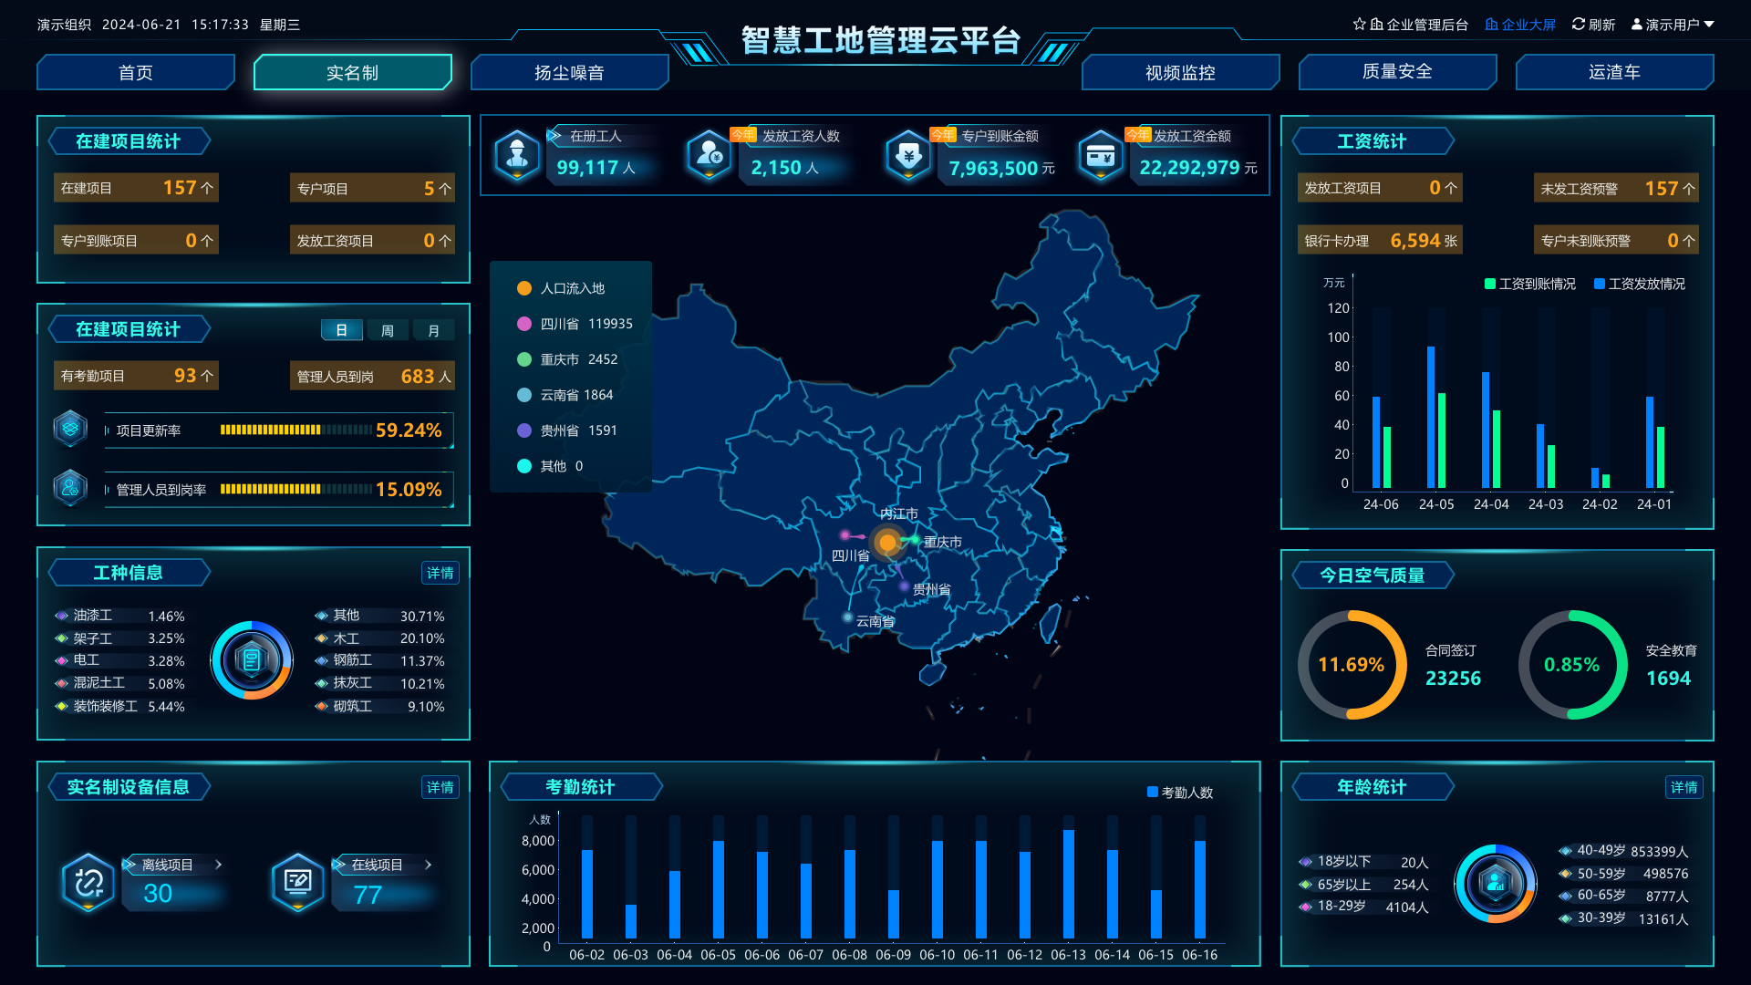This screenshot has height=985, width=1751.
Task: Click the 管理人员到岗率 person icon
Action: [70, 488]
